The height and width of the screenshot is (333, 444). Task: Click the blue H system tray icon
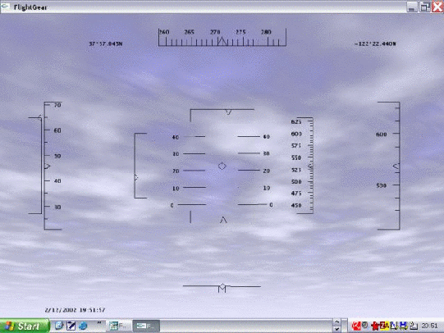[x=403, y=326]
